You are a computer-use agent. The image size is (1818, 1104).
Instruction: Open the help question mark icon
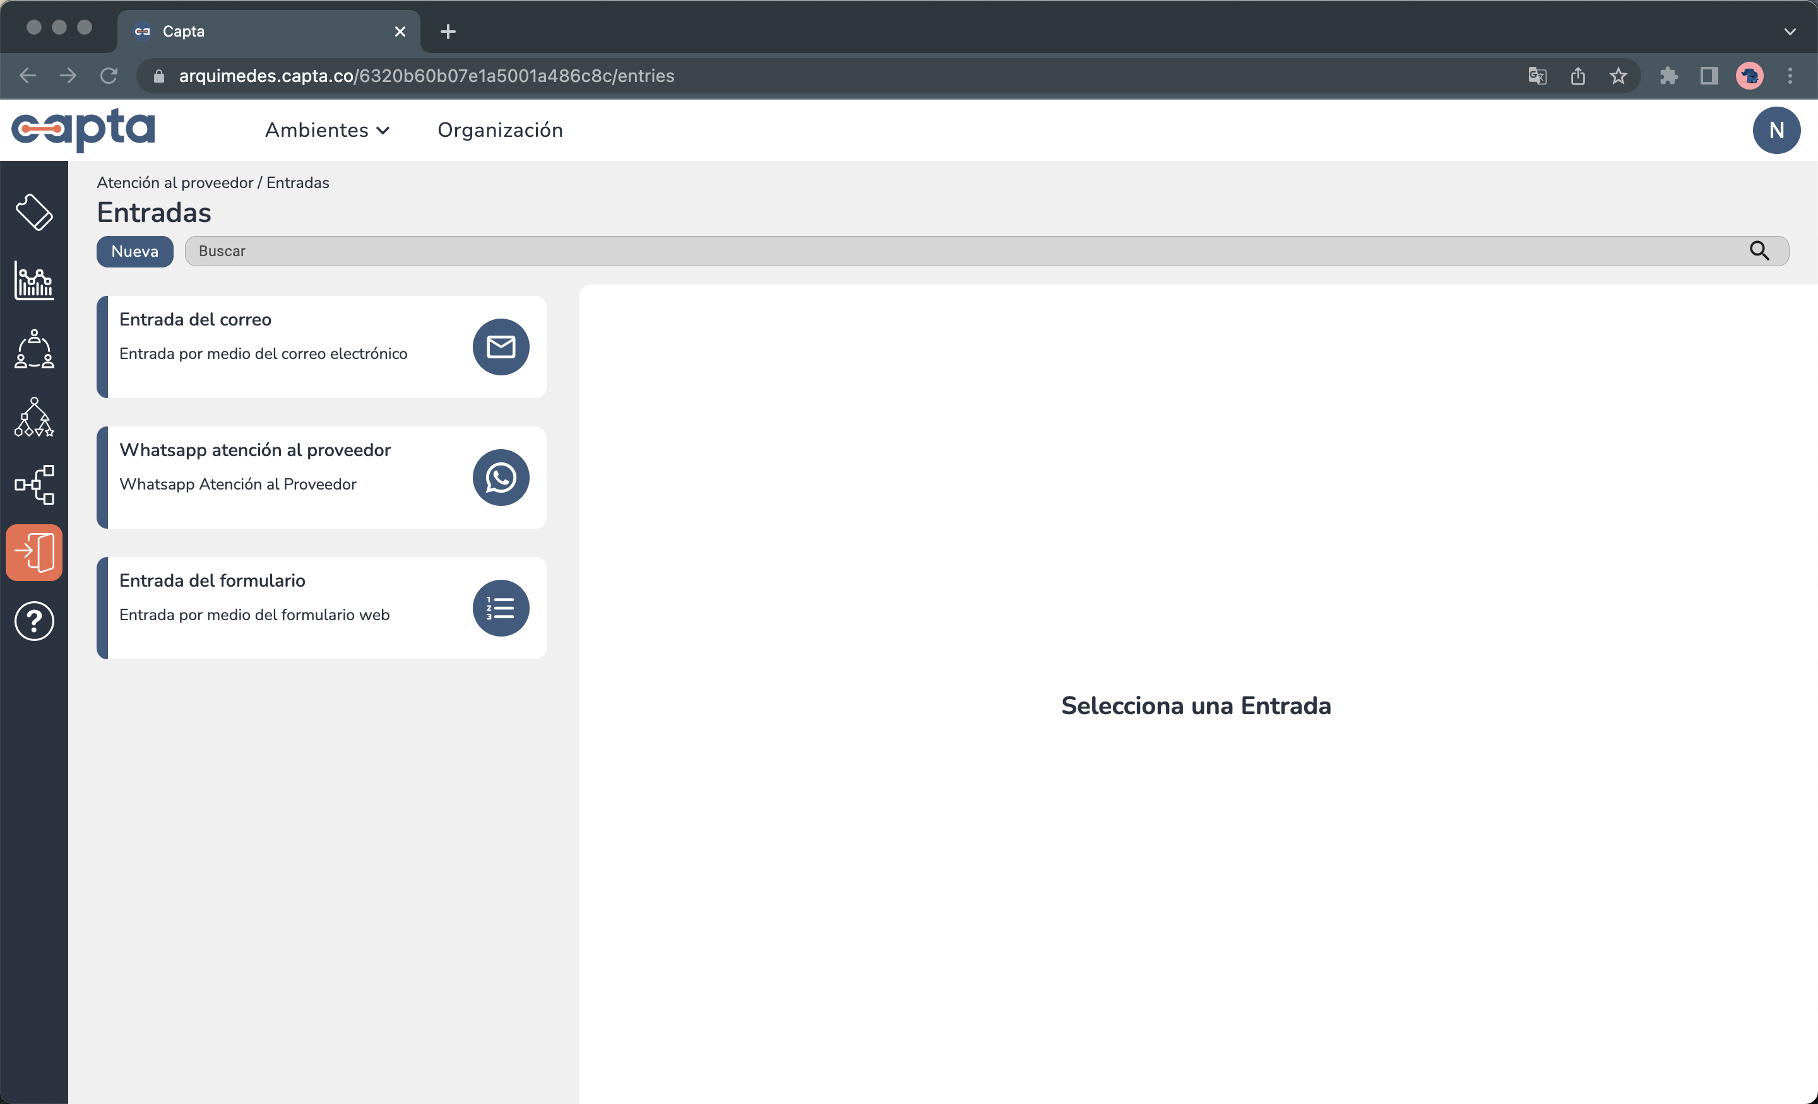(x=34, y=621)
